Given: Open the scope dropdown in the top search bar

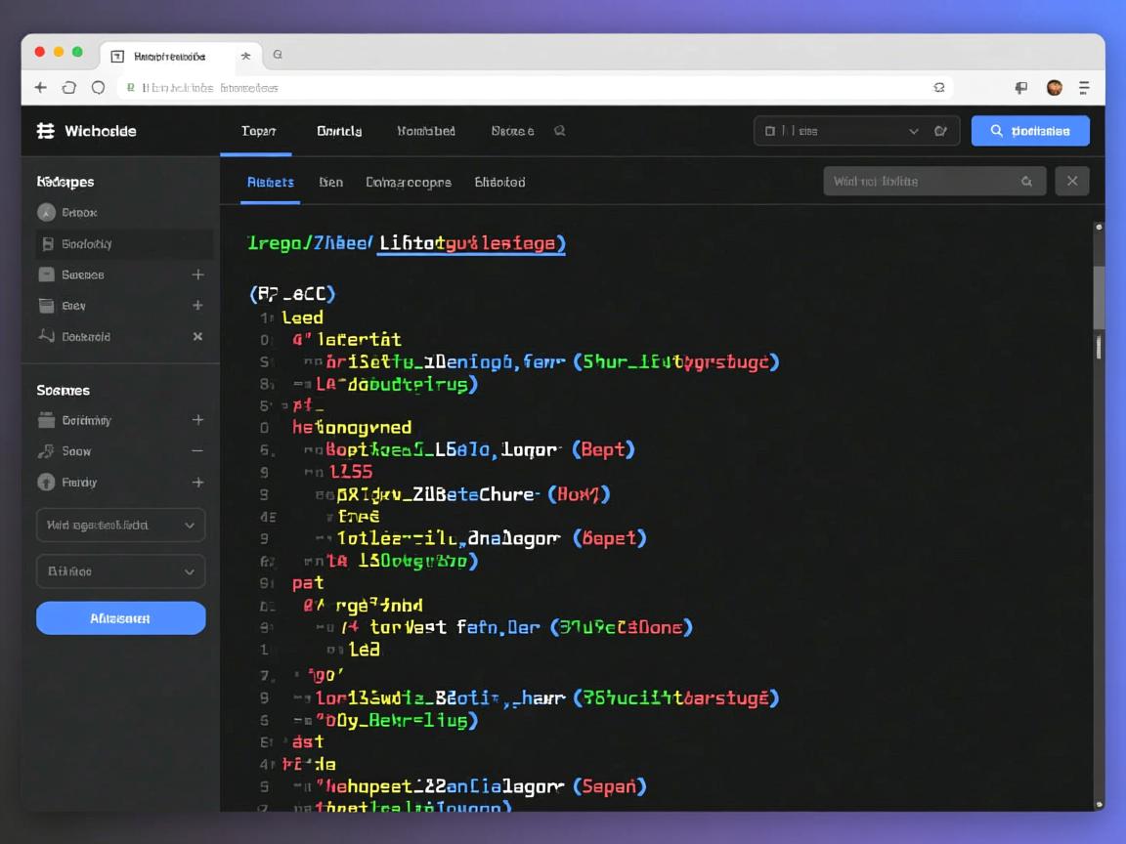Looking at the screenshot, I should 914,128.
